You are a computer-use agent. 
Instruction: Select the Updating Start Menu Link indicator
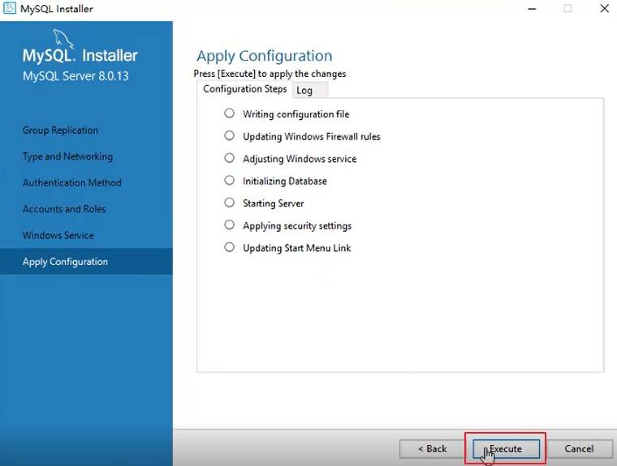tap(230, 247)
